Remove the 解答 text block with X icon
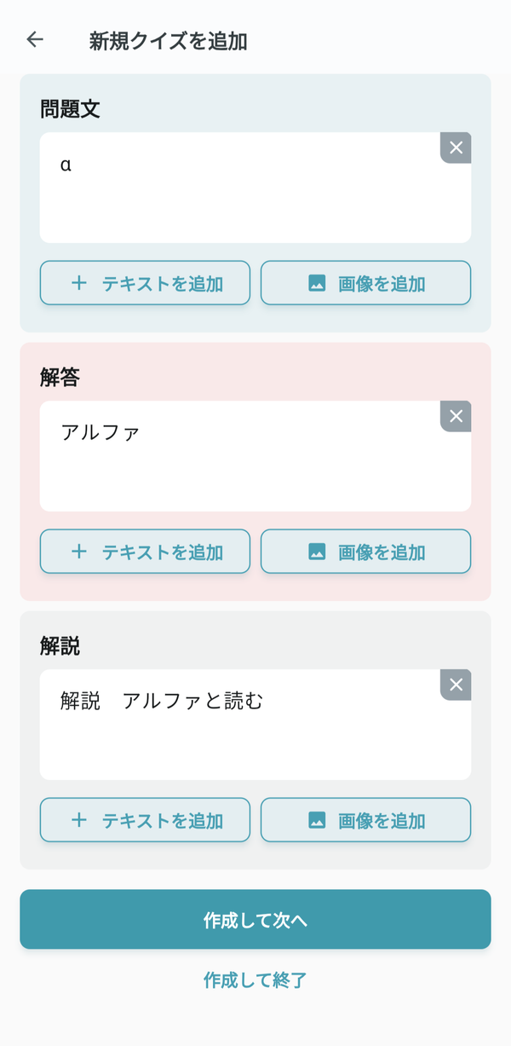This screenshot has width=511, height=1046. [x=456, y=416]
